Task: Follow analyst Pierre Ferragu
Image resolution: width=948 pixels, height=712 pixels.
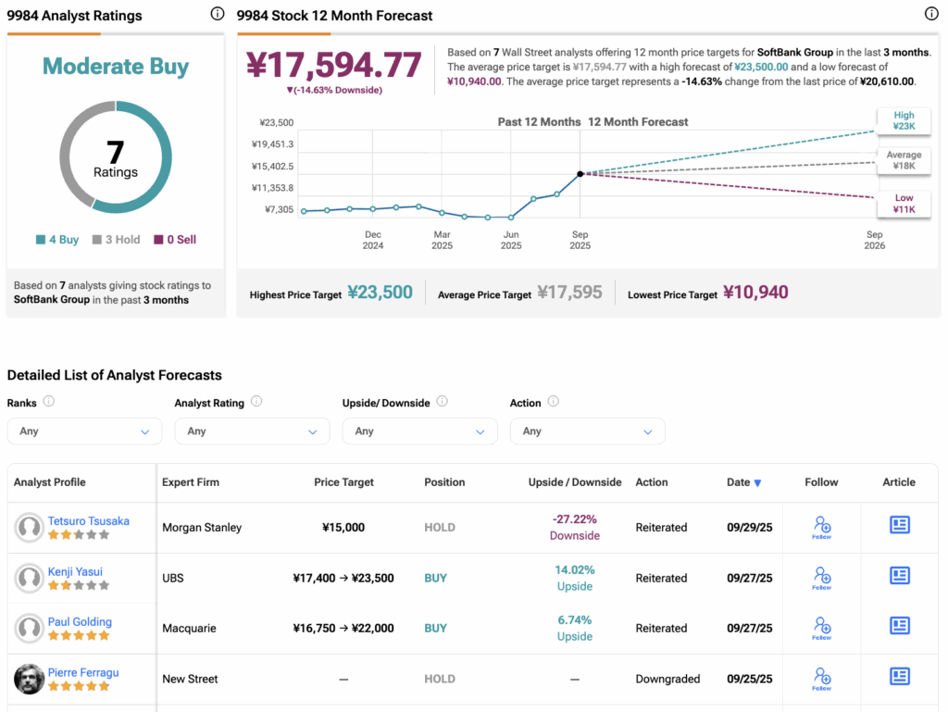Action: (x=821, y=678)
